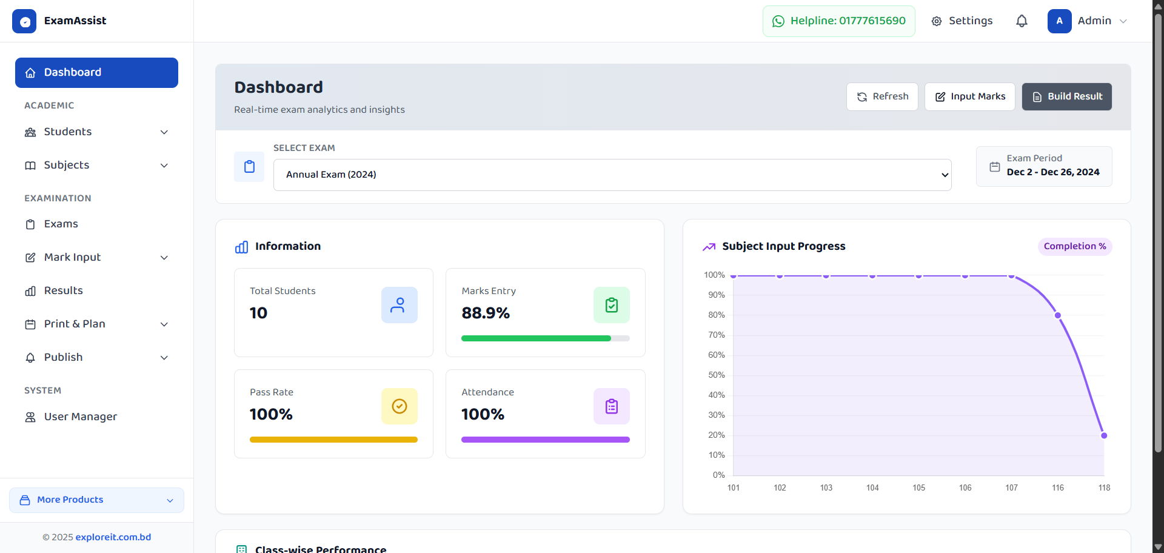Click the Total Students person icon
1164x553 pixels.
(399, 305)
